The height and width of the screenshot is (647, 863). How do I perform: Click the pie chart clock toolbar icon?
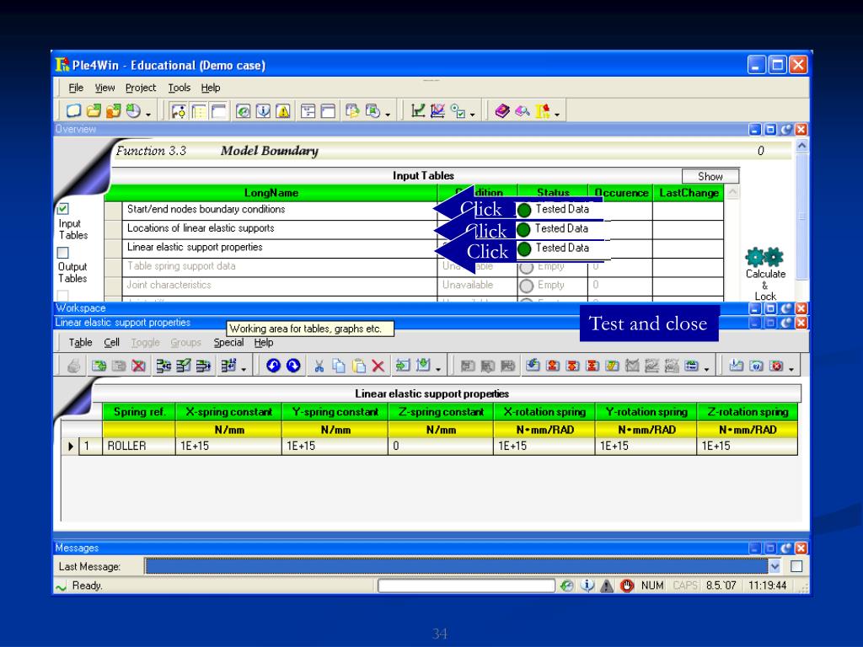pyautogui.click(x=133, y=110)
